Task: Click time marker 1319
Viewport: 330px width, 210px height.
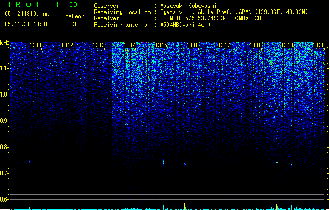Action: [x=287, y=45]
